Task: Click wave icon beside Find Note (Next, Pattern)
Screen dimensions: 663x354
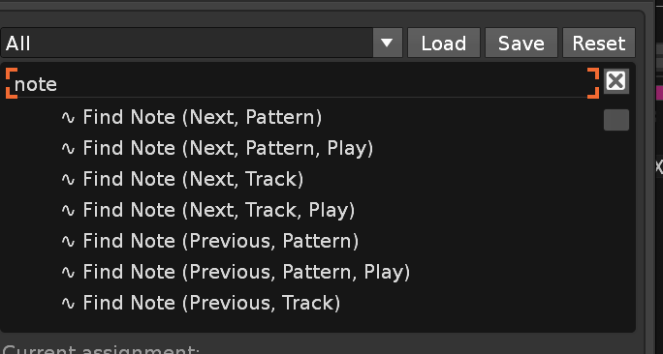Action: pos(68,118)
